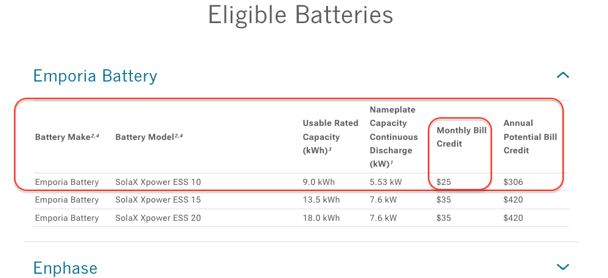The height and width of the screenshot is (278, 608).
Task: Select the SolaX Xpower ESS 10 cell
Action: 158,182
